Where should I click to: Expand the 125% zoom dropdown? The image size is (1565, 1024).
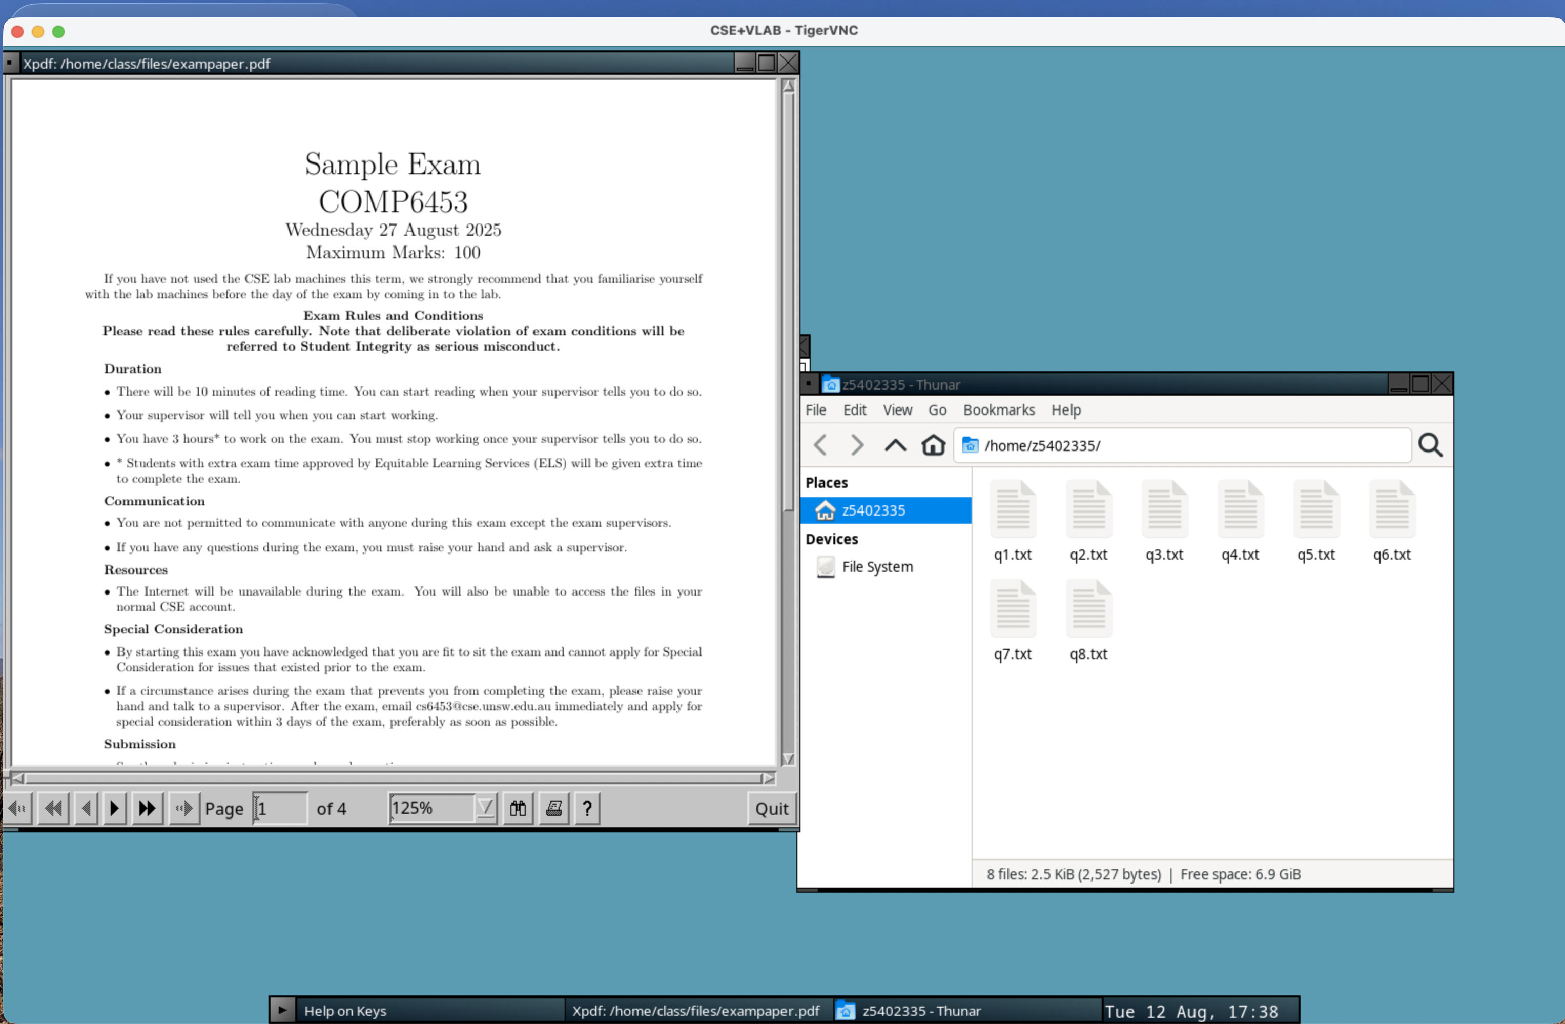(x=485, y=808)
